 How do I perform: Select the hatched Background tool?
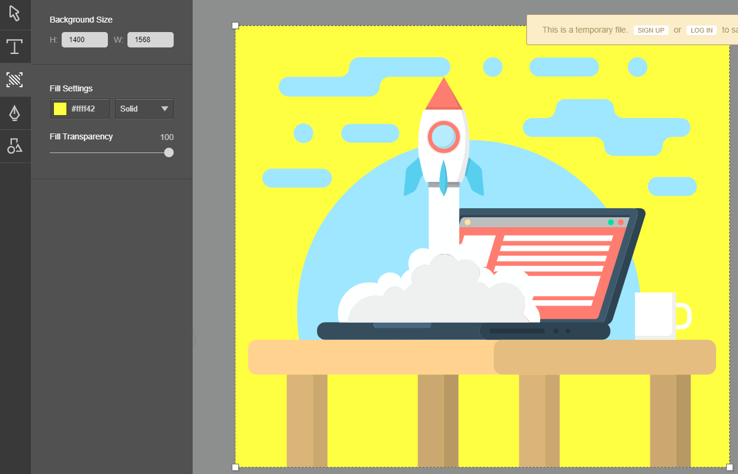[15, 80]
